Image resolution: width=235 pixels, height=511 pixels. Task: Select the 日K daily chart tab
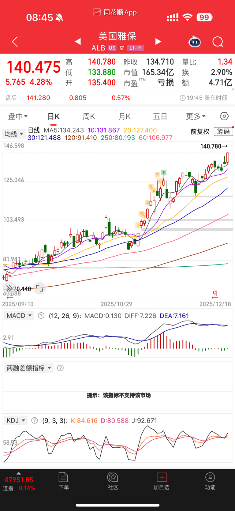(54, 117)
